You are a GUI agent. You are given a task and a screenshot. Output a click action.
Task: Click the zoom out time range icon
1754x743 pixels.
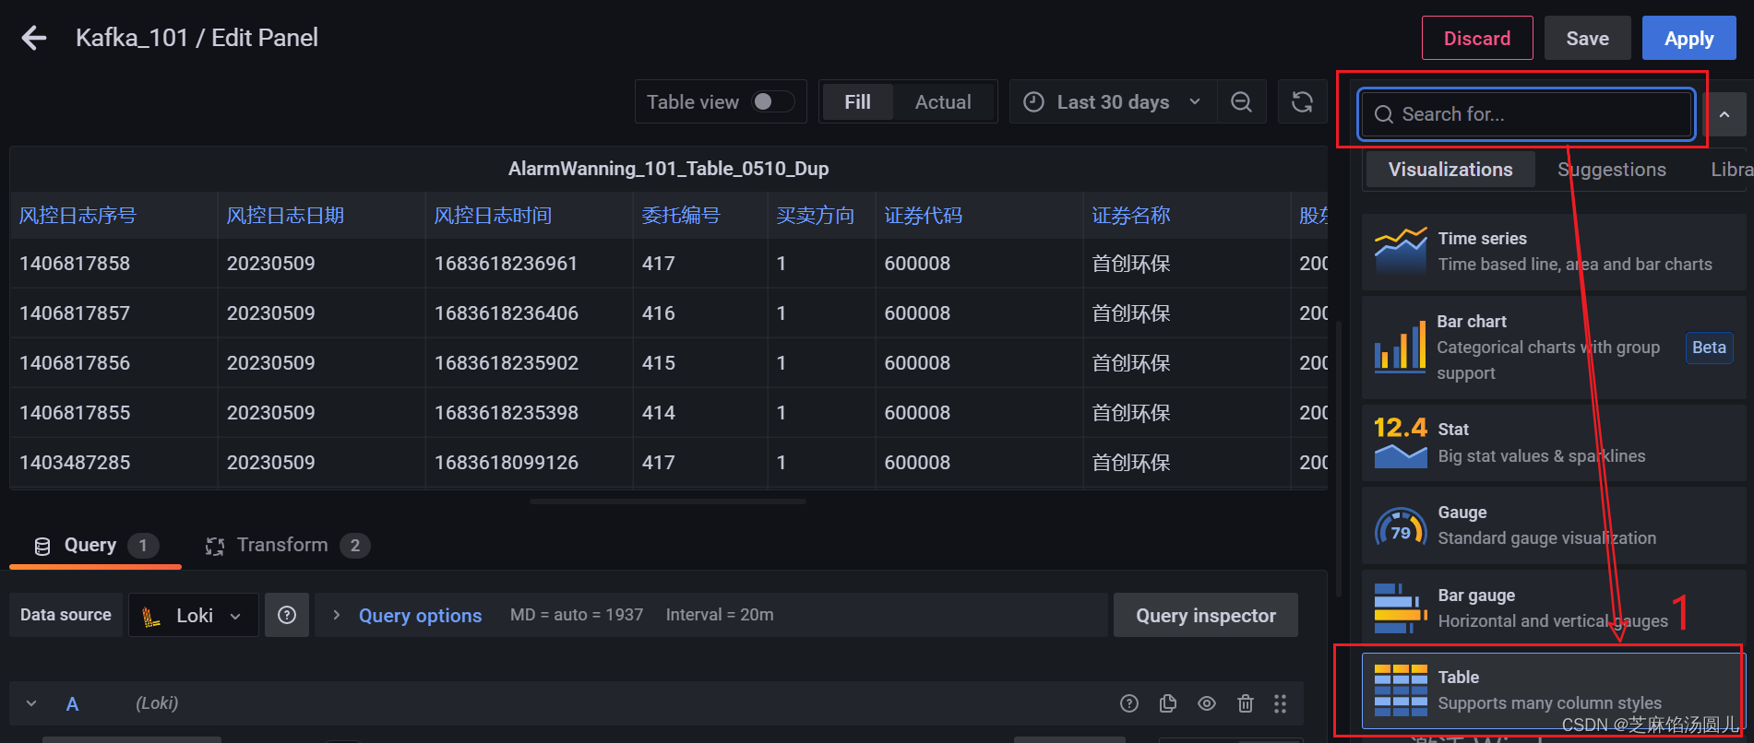pos(1242,102)
